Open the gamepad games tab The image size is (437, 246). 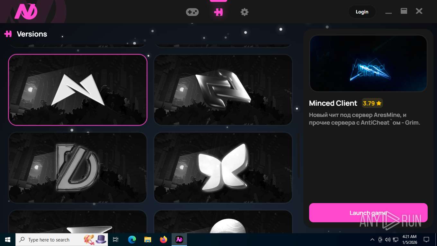pyautogui.click(x=192, y=12)
